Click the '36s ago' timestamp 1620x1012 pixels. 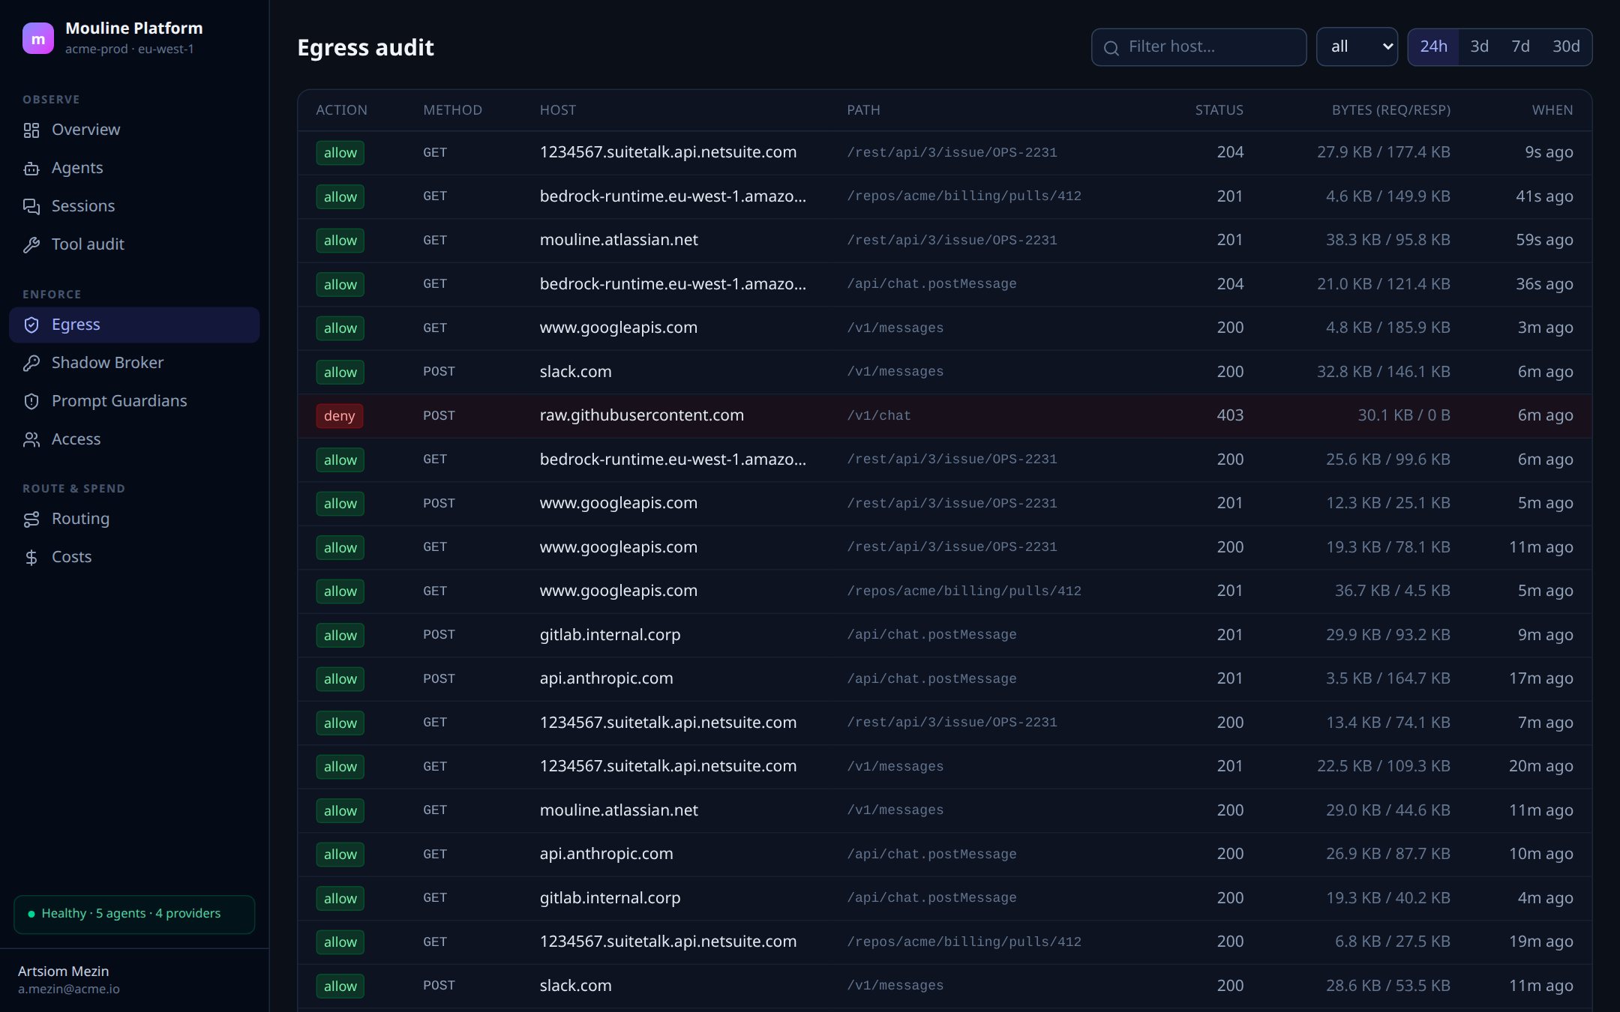click(x=1544, y=284)
